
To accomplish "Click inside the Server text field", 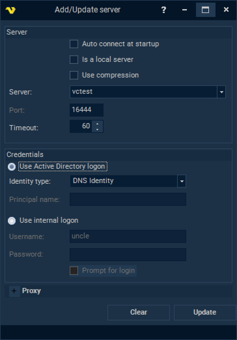I will [140, 92].
